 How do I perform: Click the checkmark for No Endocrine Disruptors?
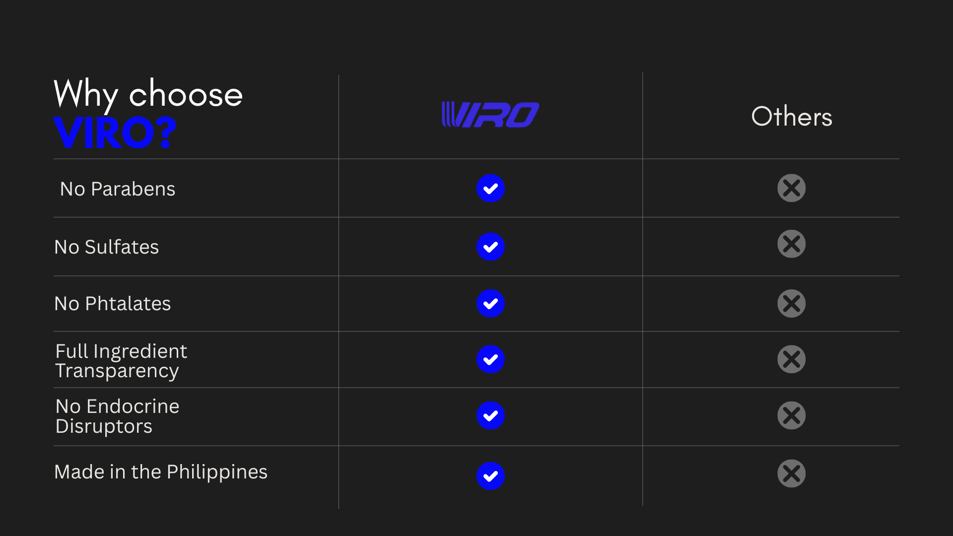pyautogui.click(x=490, y=415)
